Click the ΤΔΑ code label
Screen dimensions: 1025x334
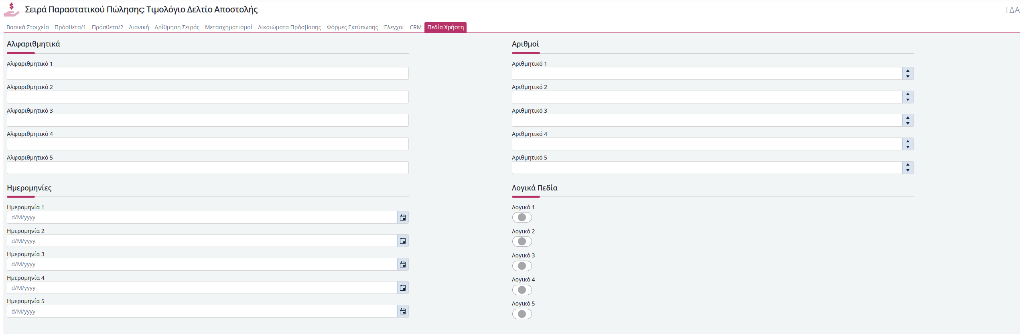[1012, 10]
